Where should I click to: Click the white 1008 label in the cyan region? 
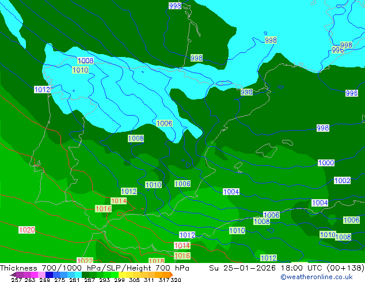coord(85,60)
